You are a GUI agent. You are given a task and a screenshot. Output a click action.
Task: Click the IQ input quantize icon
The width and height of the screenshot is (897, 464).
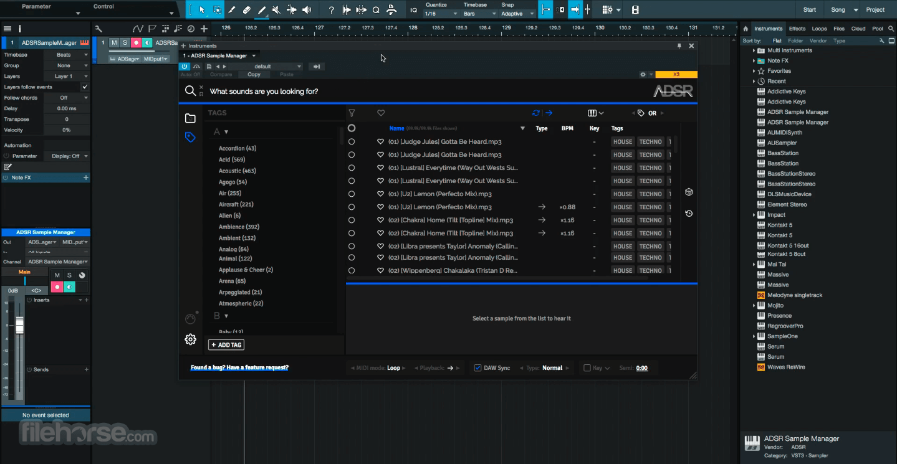414,10
